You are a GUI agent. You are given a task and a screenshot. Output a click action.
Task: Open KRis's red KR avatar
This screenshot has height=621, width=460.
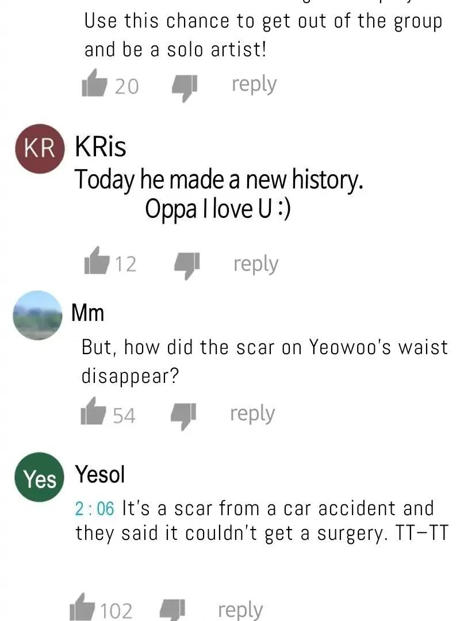pos(40,149)
